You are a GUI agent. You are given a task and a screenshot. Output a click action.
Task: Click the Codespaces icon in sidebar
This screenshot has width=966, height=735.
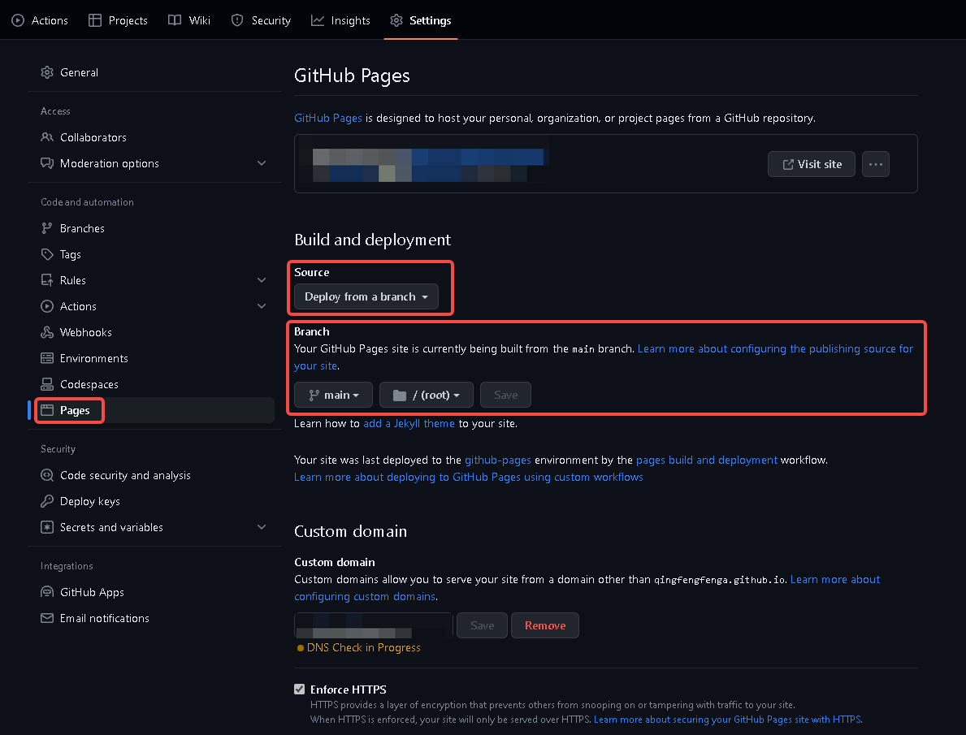pos(47,384)
